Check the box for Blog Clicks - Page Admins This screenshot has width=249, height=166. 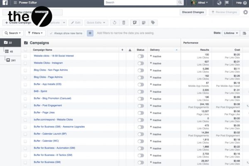pos(25,78)
